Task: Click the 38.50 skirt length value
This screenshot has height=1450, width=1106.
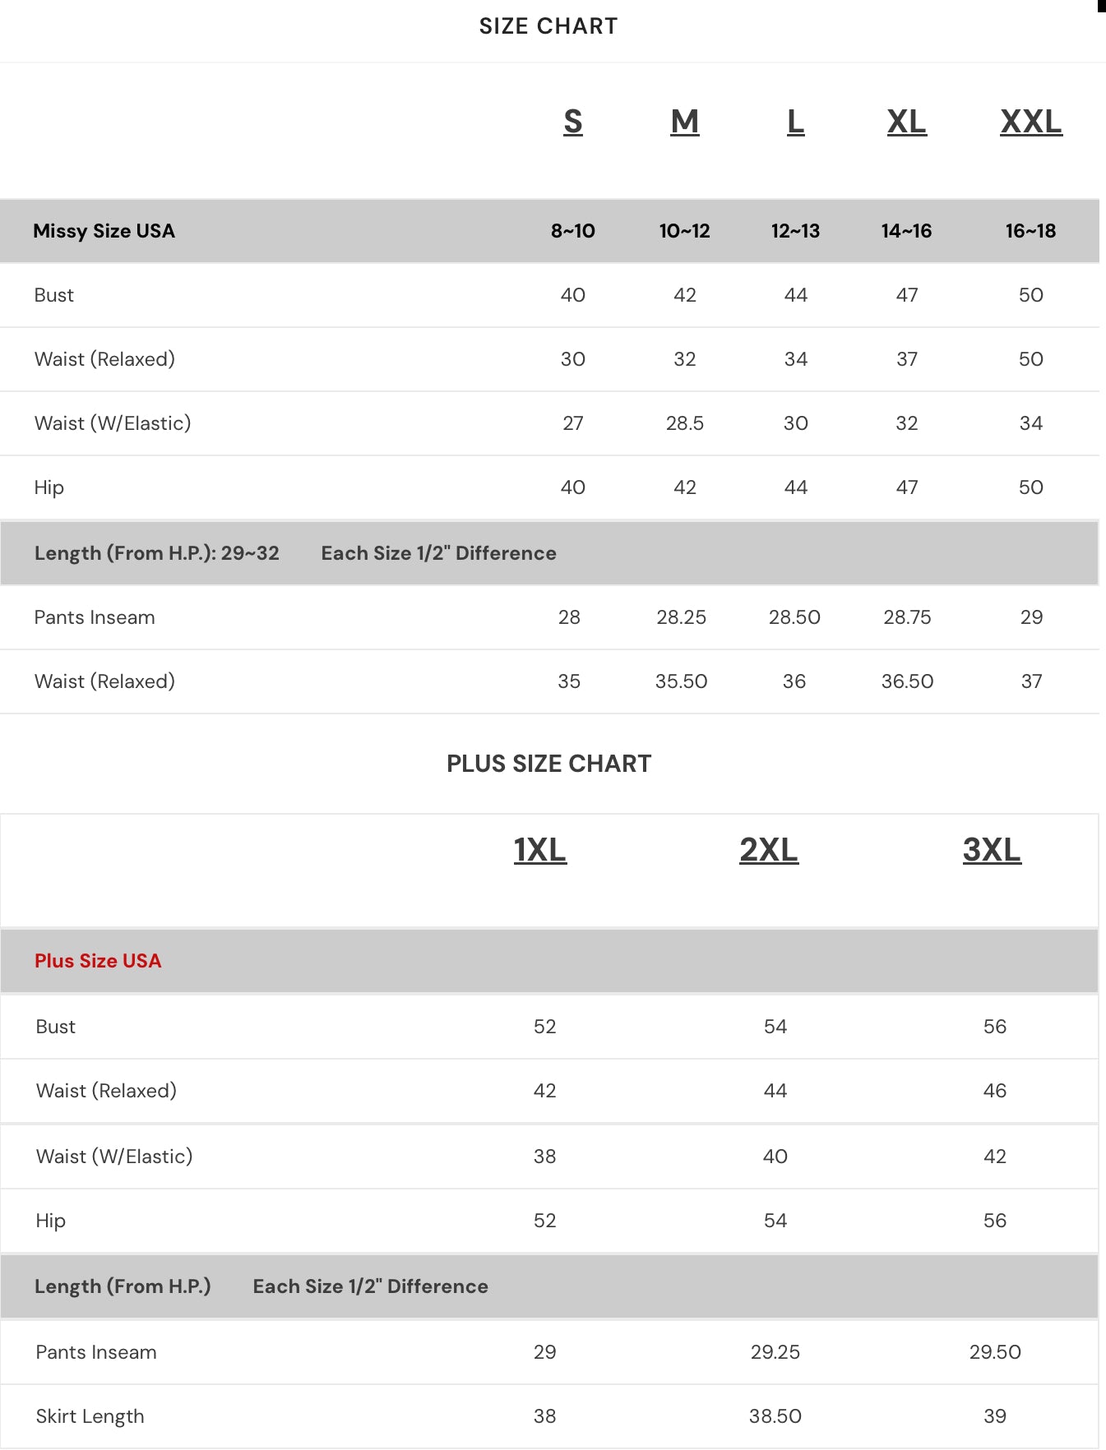Action: tap(775, 1416)
